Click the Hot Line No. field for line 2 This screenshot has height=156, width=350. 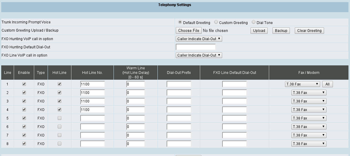pyautogui.click(x=92, y=93)
